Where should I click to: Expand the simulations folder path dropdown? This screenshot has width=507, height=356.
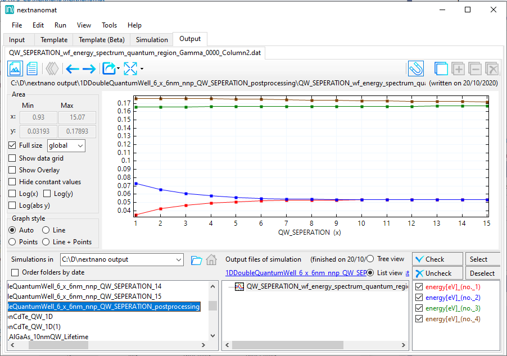click(179, 260)
